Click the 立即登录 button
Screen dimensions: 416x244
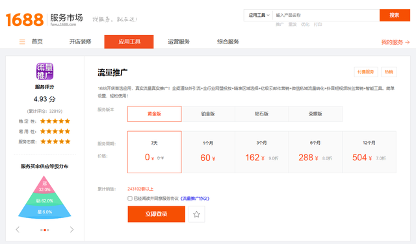point(157,214)
